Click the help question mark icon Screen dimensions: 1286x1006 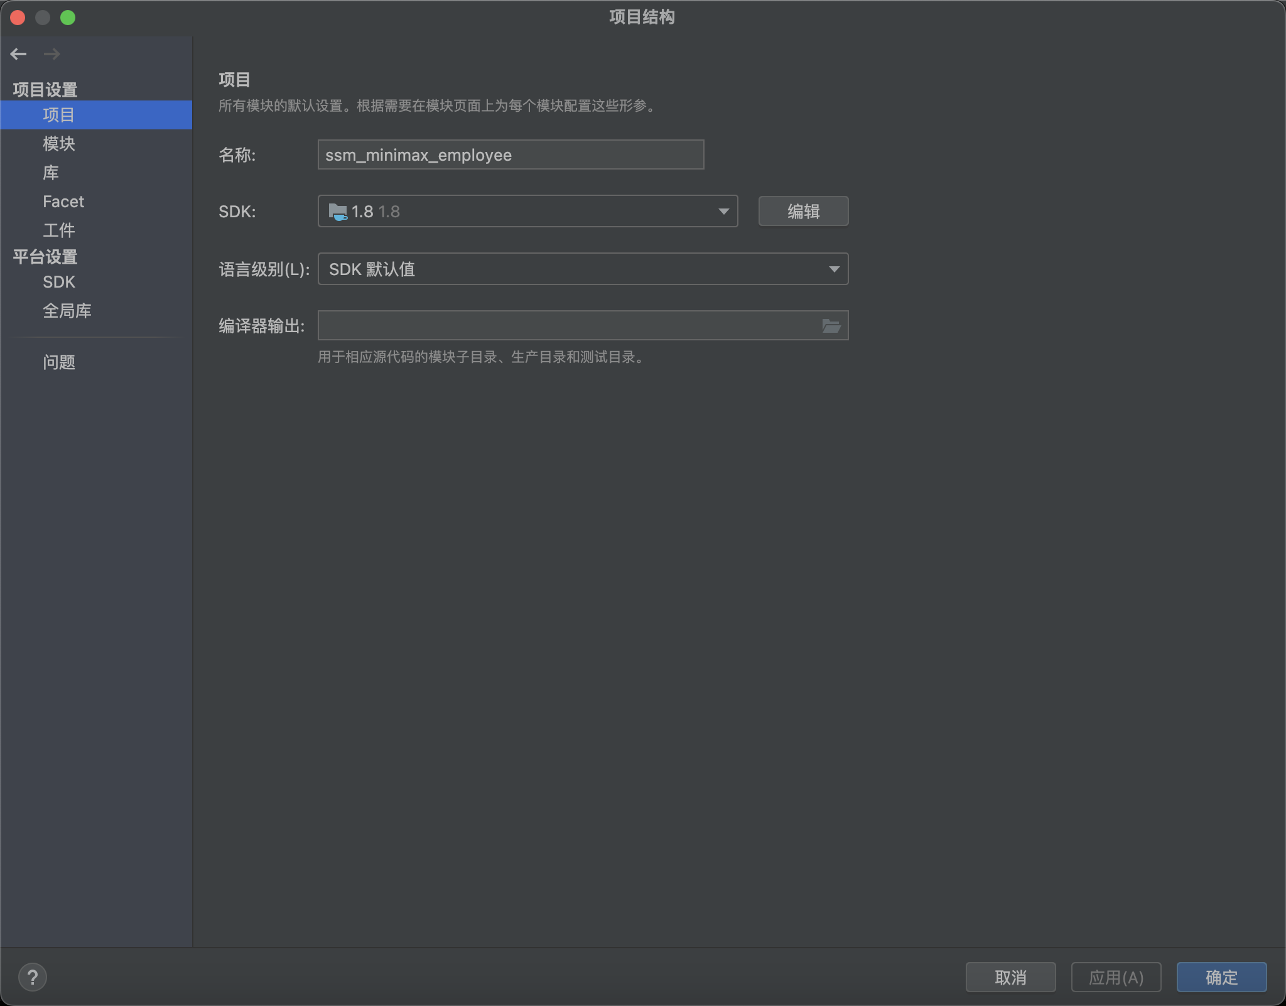(33, 977)
